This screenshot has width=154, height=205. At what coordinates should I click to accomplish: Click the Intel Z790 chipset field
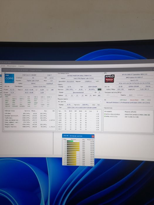pyautogui.click(x=84, y=78)
